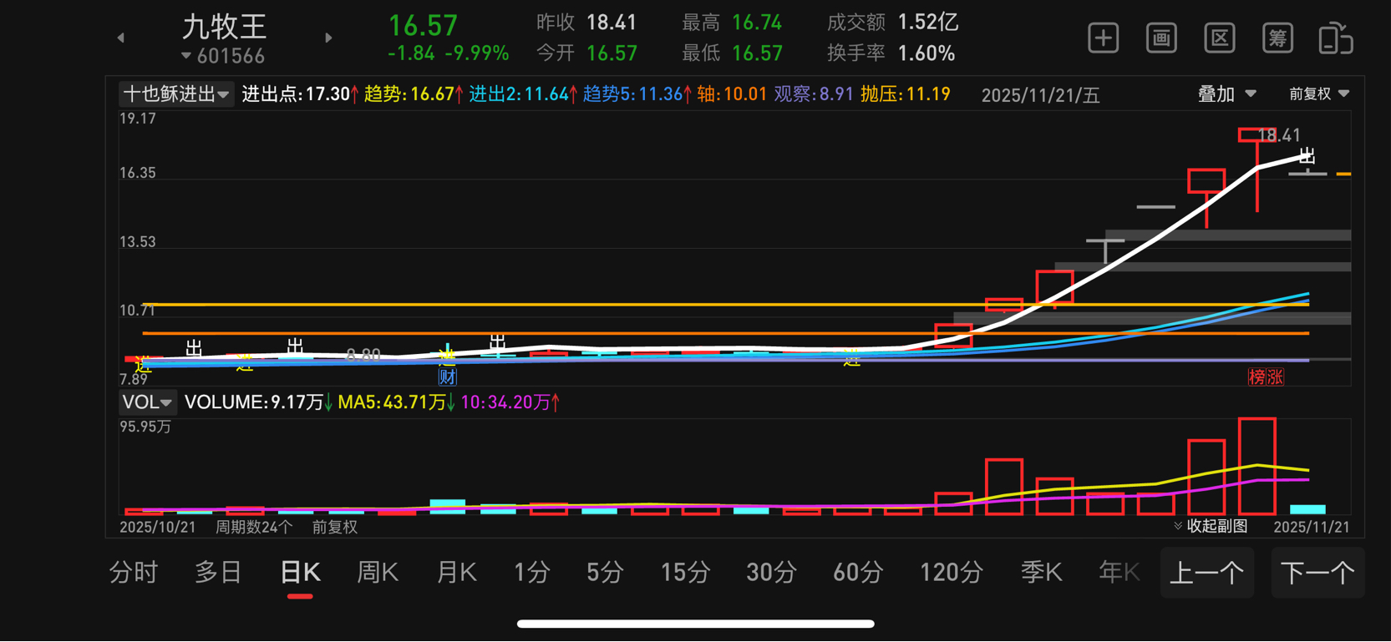
Task: Tap the 上一个 previous button
Action: tap(1207, 573)
